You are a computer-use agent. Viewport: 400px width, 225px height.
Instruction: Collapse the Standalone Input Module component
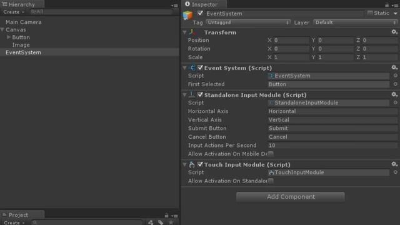[185, 95]
